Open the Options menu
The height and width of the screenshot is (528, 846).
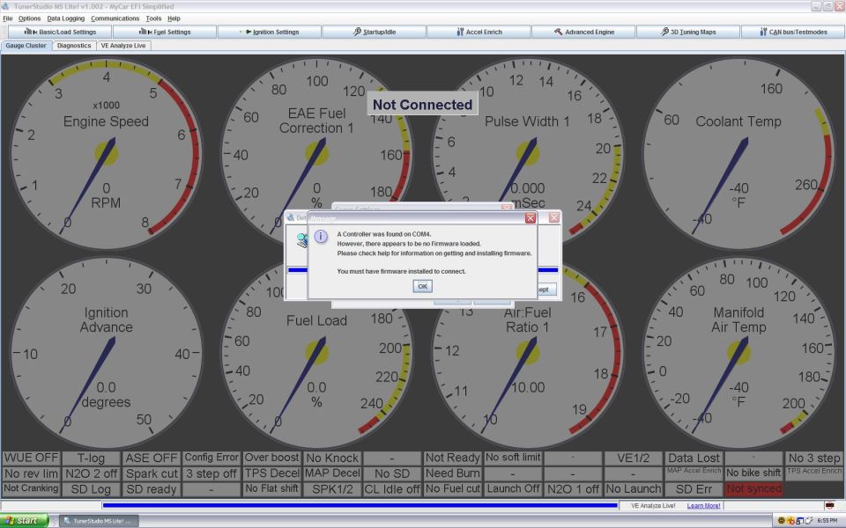[x=29, y=18]
